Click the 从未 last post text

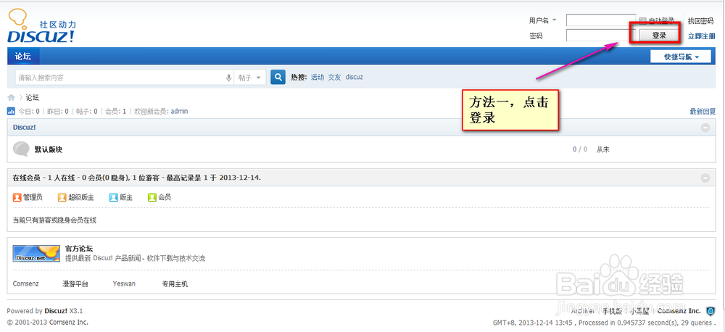click(603, 149)
